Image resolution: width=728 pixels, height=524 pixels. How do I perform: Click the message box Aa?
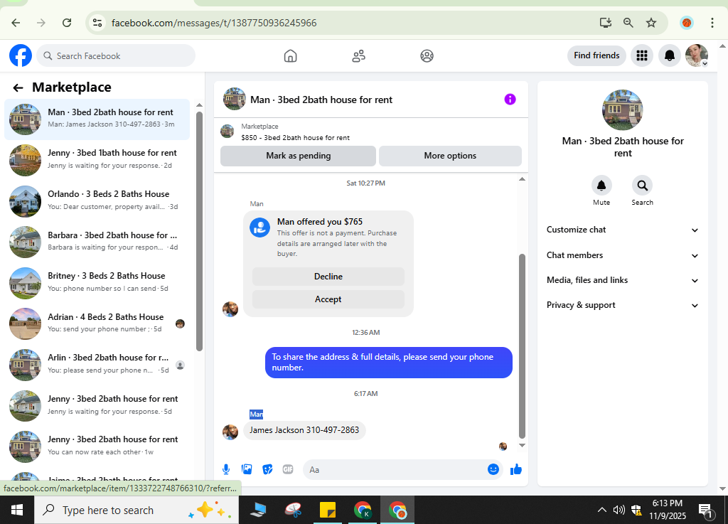[395, 470]
